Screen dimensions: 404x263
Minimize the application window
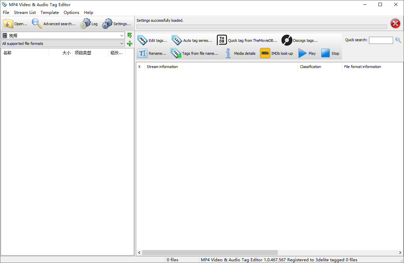tap(365, 4)
